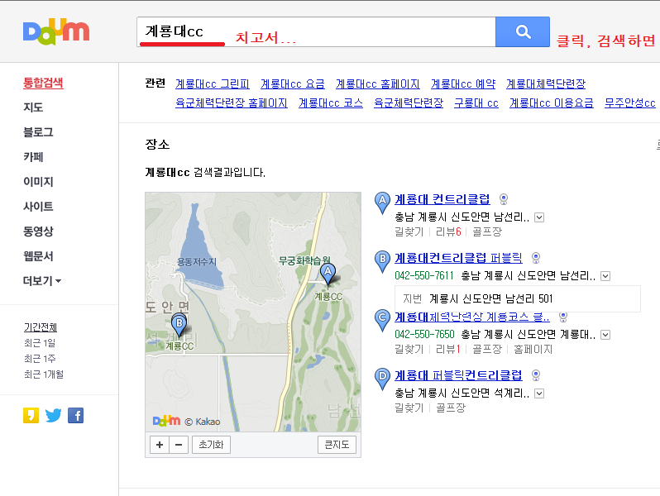The width and height of the screenshot is (660, 496).
Task: Open the 홈페이지 link of result C
Action: coord(533,349)
